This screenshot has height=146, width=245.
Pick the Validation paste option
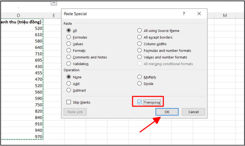69,64
